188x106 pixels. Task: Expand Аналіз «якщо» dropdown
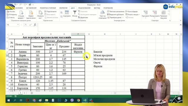click(x=139, y=14)
